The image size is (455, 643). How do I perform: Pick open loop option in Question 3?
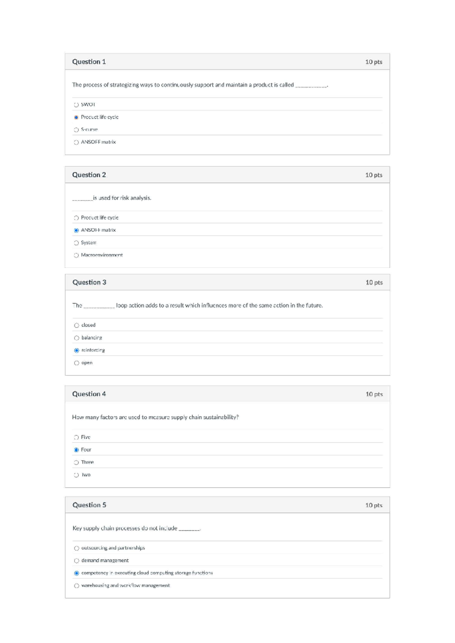coord(77,363)
